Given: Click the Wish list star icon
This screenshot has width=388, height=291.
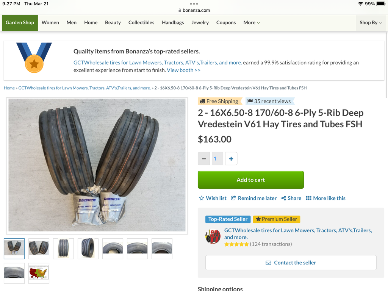Looking at the screenshot, I should click(202, 198).
